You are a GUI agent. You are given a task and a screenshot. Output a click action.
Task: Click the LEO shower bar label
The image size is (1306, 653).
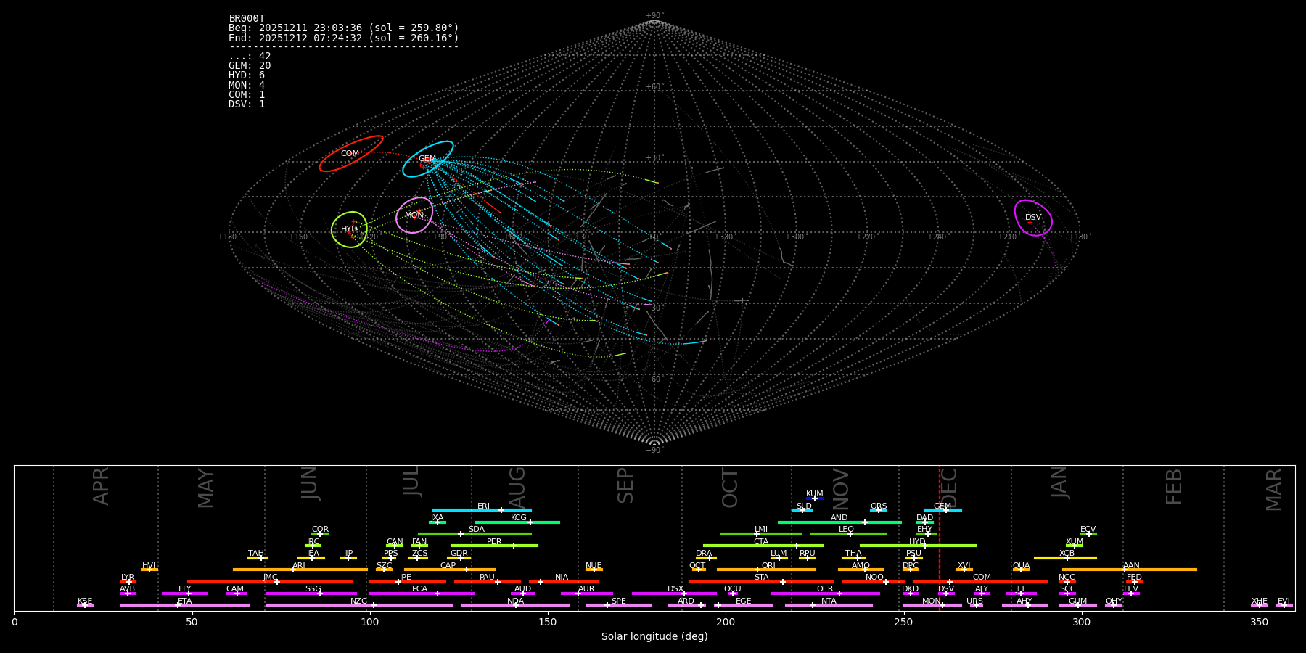pyautogui.click(x=847, y=529)
